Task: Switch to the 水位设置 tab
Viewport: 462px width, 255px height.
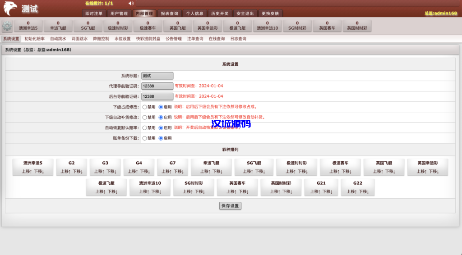Action: point(123,39)
